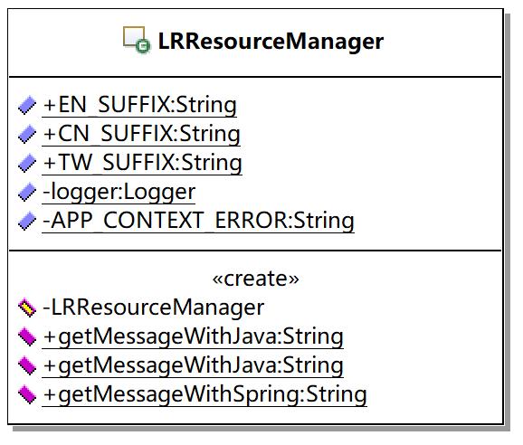Click the getMessageWithSpring method icon
Image resolution: width=523 pixels, height=445 pixels.
point(27,394)
